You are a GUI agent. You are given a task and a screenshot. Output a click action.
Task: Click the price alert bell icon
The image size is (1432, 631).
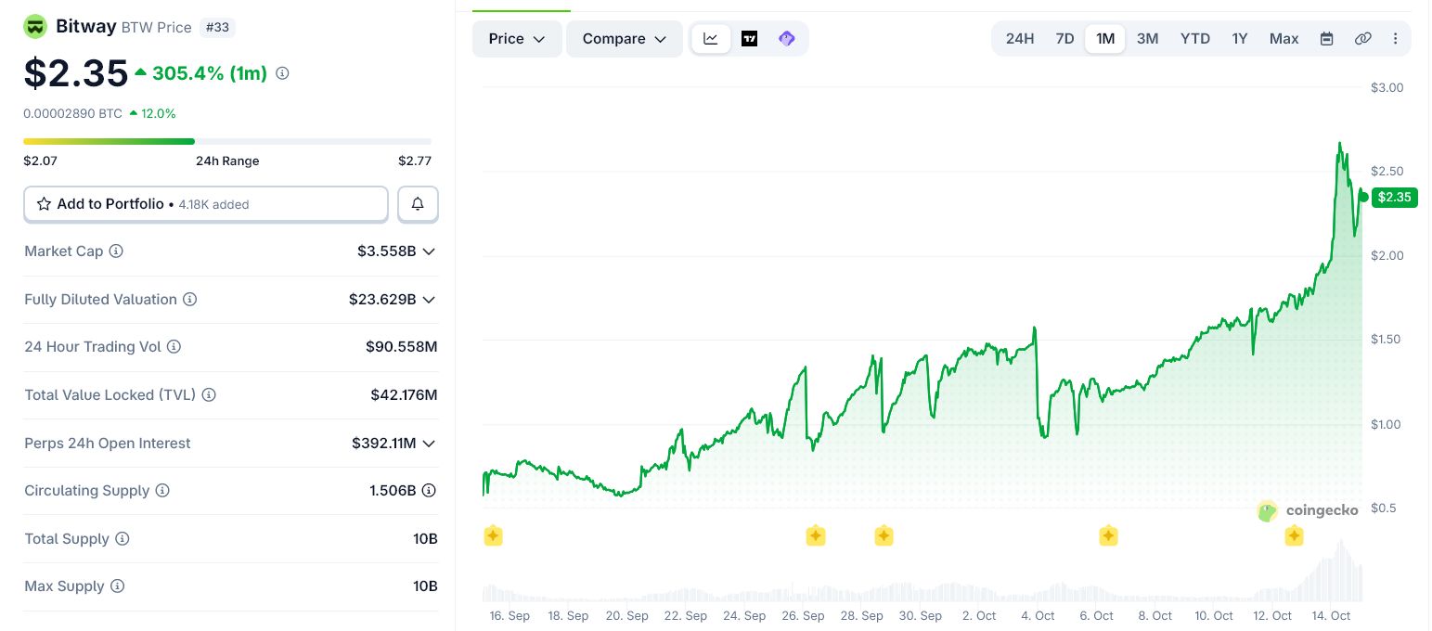click(x=418, y=204)
